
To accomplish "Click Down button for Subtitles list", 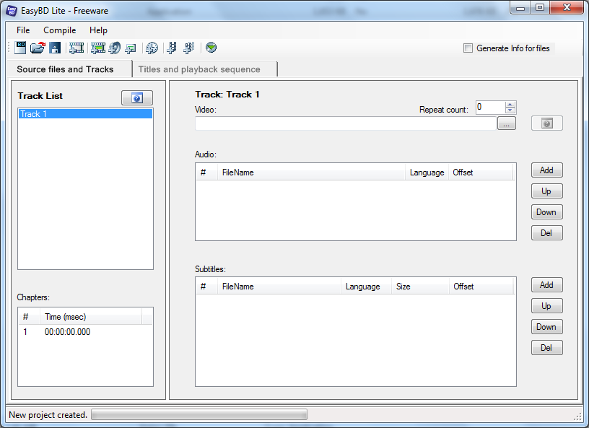I will point(547,327).
